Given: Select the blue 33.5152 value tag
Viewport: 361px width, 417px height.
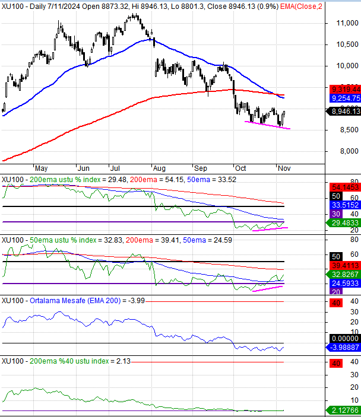Looking at the screenshot, I should 345,205.
